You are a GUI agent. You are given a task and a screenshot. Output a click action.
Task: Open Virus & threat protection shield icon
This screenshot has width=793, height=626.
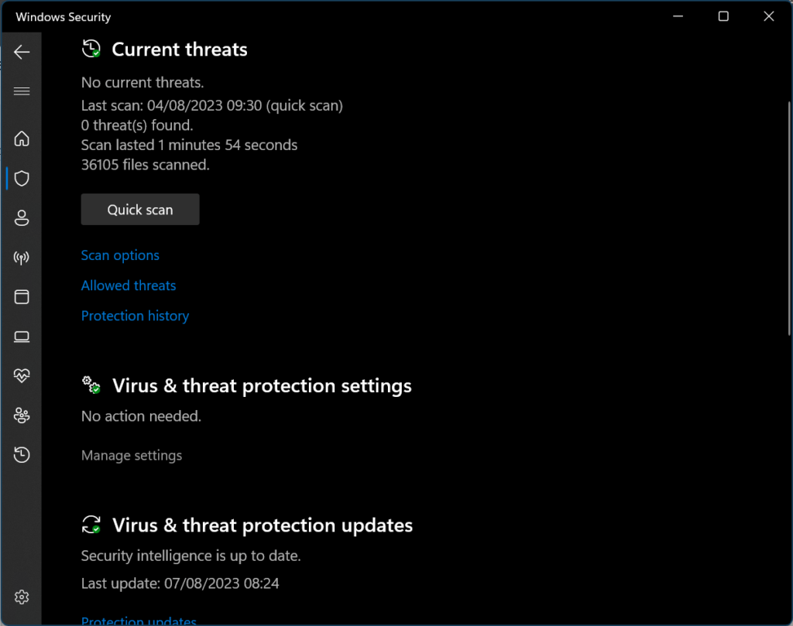point(21,178)
